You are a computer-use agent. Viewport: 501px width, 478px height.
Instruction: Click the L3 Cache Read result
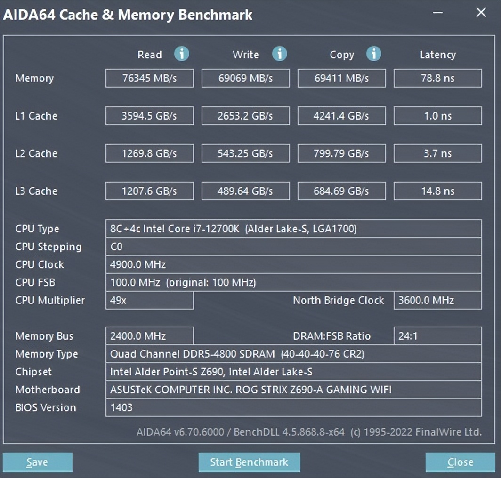tap(149, 191)
